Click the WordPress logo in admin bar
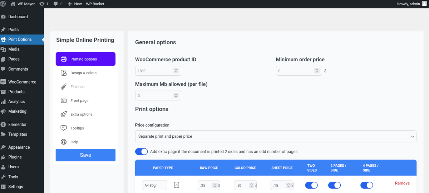 pos(4,4)
